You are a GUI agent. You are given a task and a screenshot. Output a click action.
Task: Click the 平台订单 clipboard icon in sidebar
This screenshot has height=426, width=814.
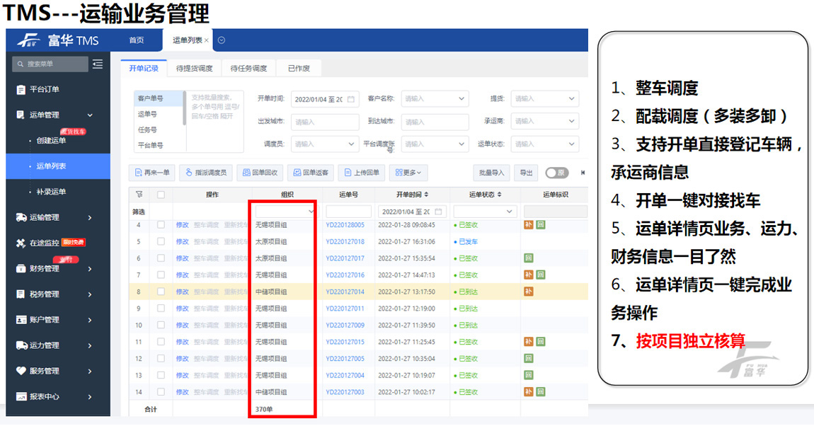(x=21, y=89)
